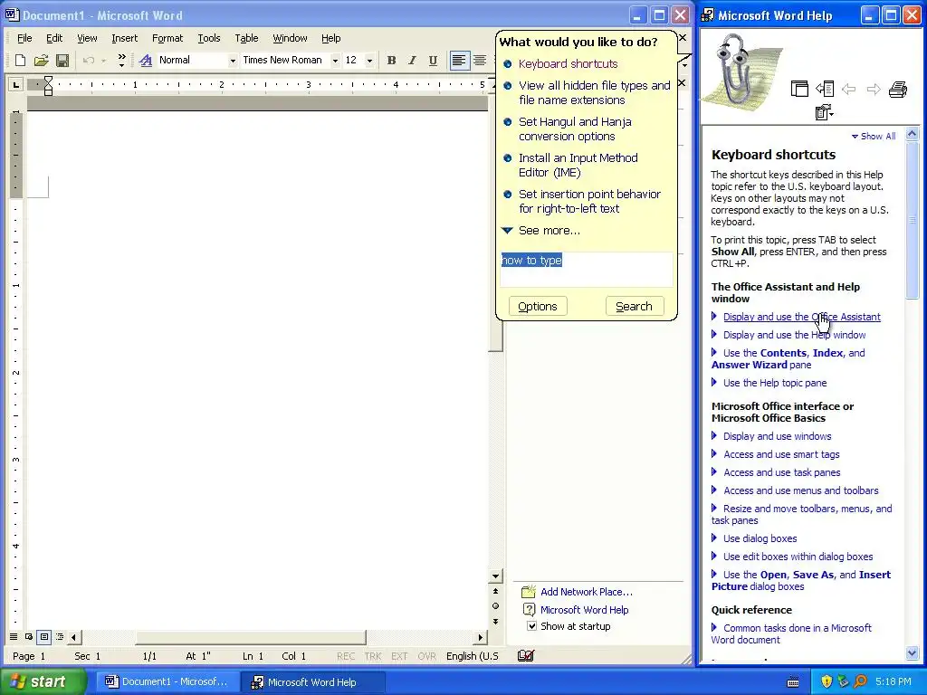Toggle Italic formatting

pos(412,61)
